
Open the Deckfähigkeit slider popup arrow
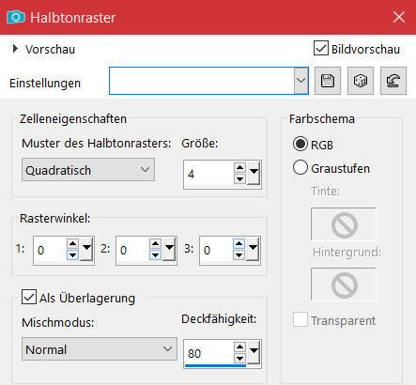[254, 352]
